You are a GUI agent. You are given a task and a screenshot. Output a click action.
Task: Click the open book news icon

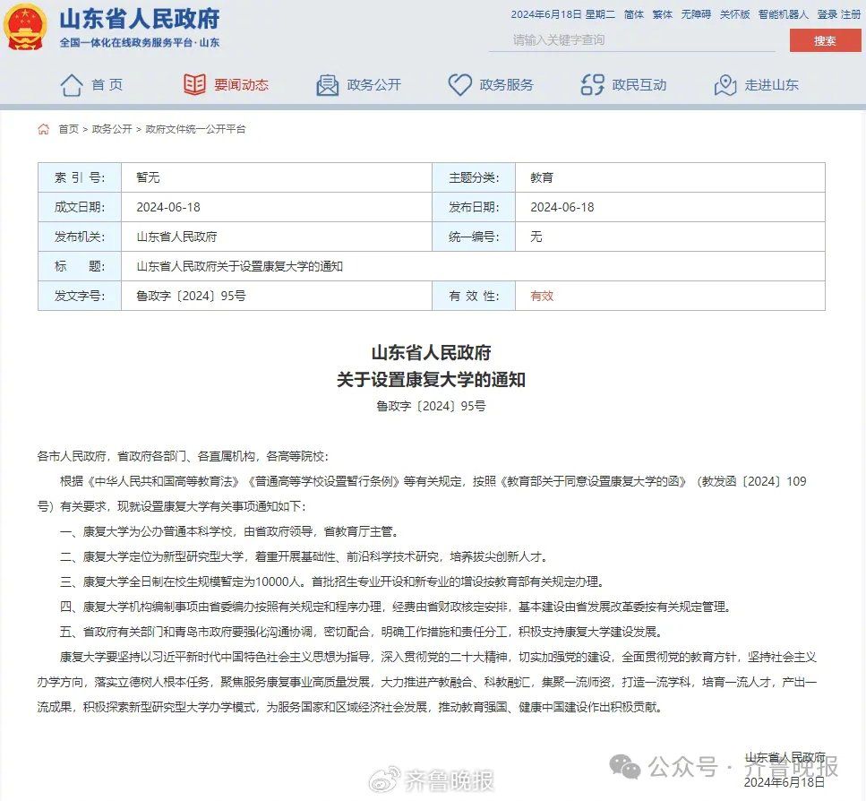click(194, 84)
